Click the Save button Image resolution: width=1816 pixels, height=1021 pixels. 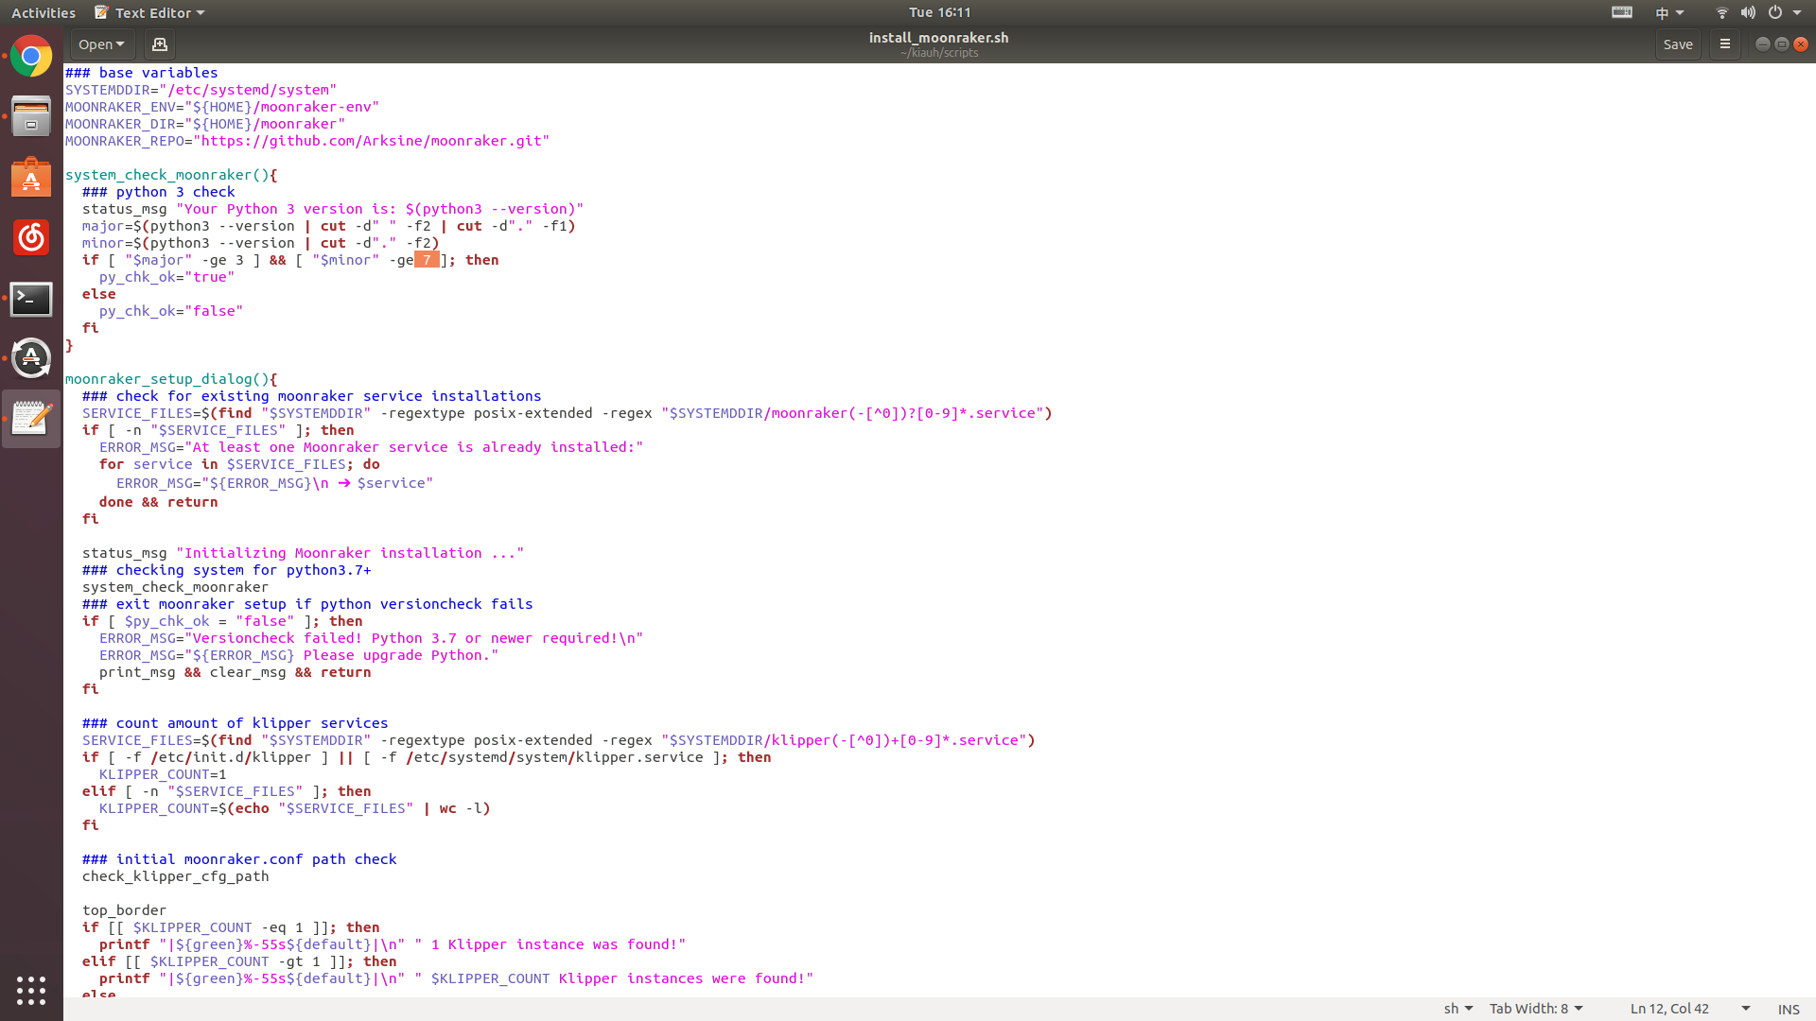tap(1678, 44)
